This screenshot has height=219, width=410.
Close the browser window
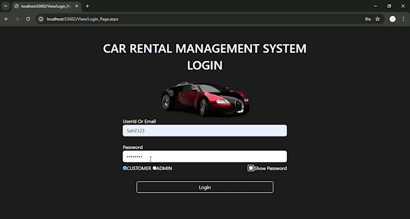coord(403,6)
